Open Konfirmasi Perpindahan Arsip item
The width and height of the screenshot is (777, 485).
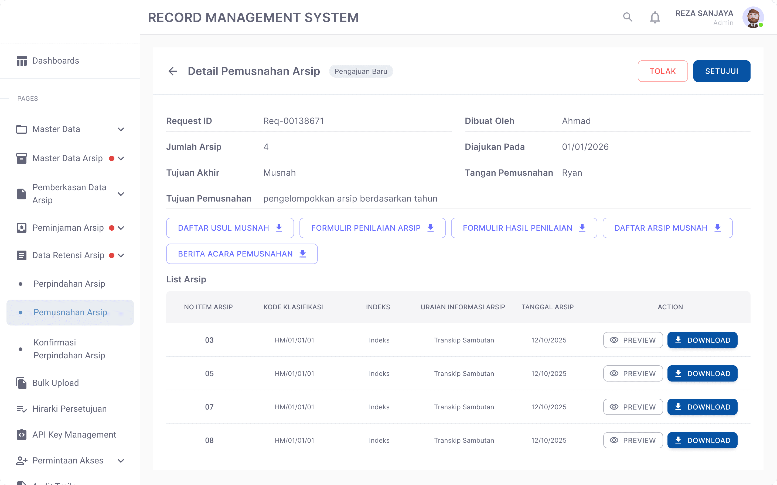point(70,349)
